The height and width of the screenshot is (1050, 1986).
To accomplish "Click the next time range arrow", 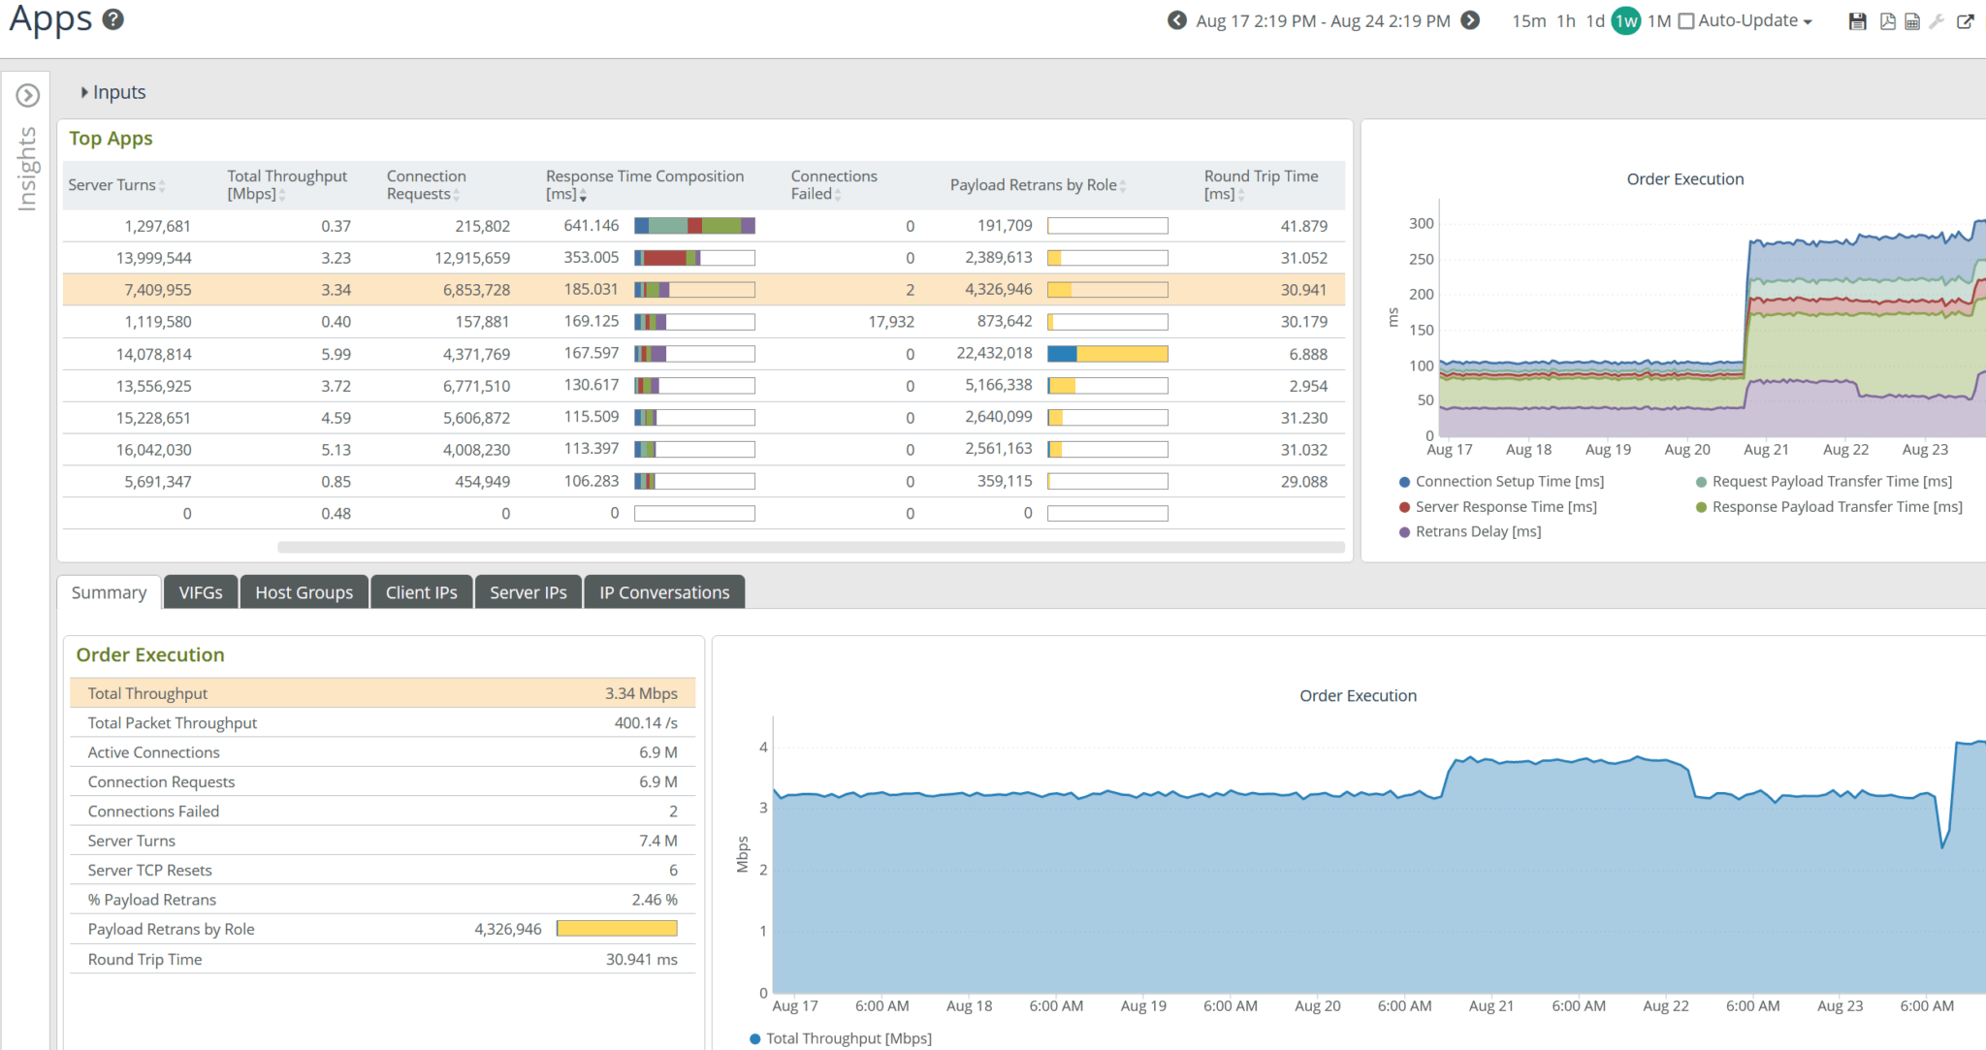I will (1470, 19).
